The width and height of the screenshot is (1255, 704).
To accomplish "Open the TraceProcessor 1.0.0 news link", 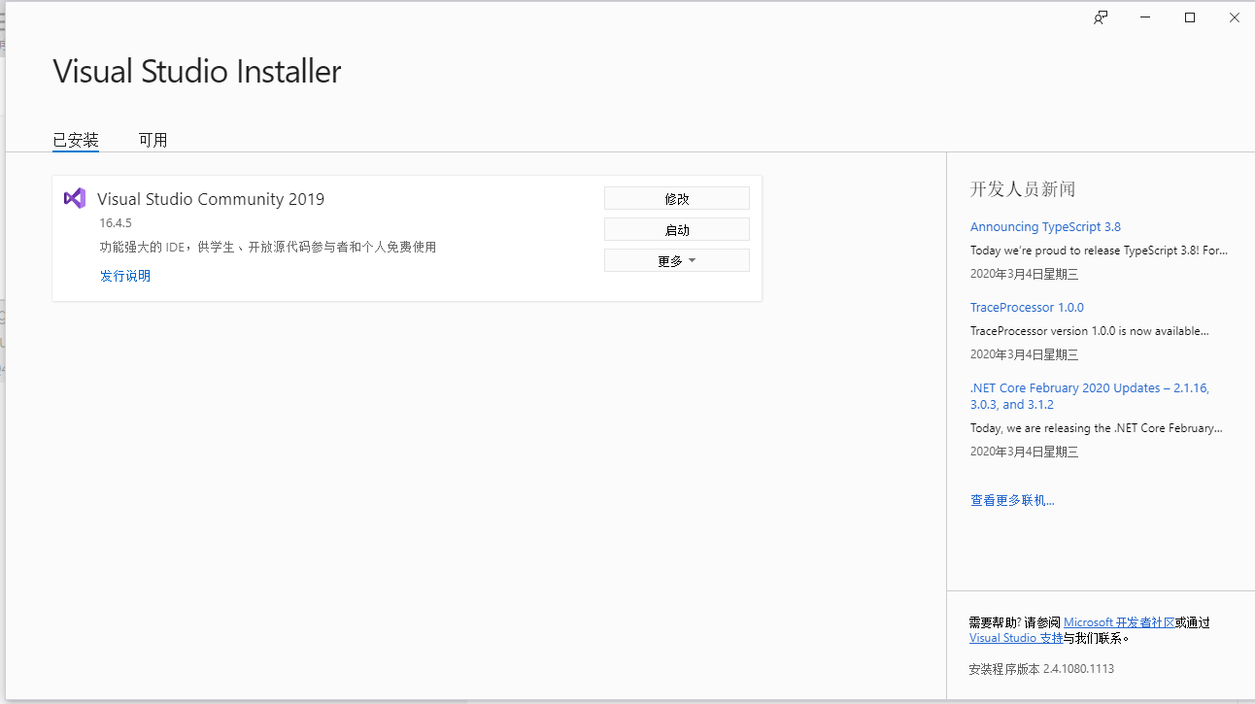I will [x=1027, y=307].
